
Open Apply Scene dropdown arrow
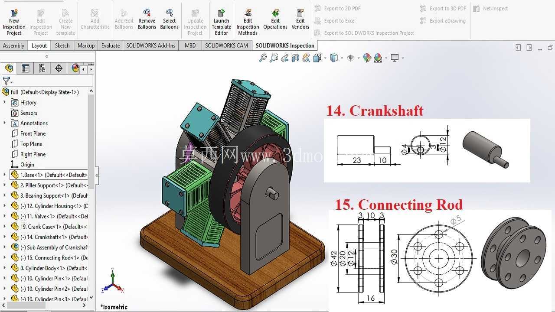tap(386, 58)
